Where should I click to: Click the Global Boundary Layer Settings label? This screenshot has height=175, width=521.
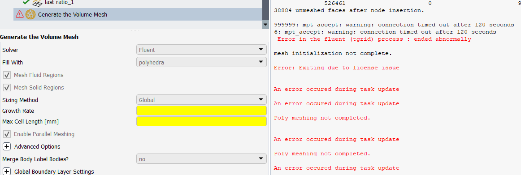[x=54, y=171]
